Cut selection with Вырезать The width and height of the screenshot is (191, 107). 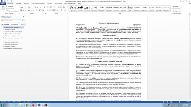click(x=10, y=7)
